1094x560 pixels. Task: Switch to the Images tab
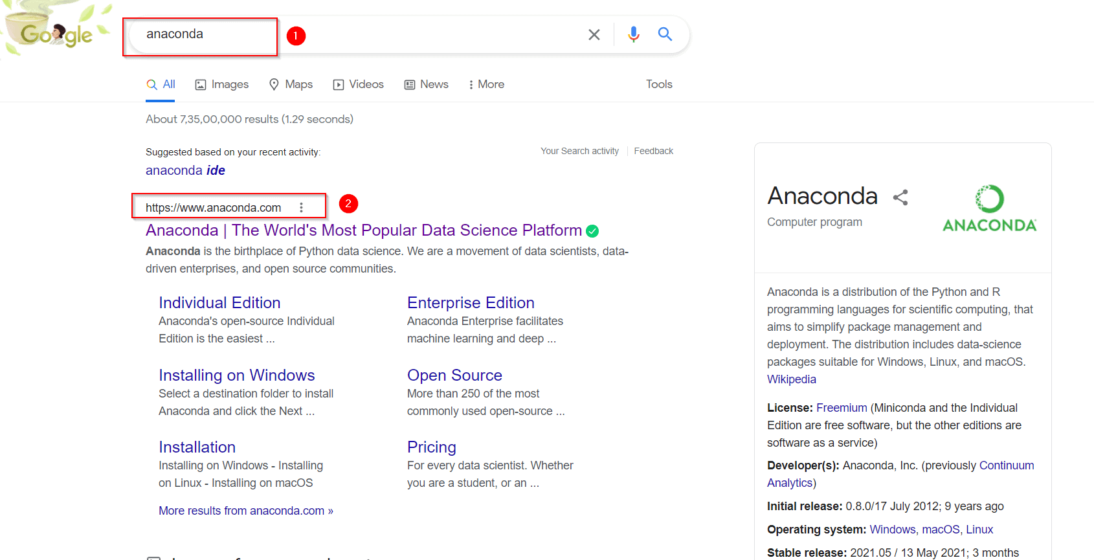pos(222,84)
